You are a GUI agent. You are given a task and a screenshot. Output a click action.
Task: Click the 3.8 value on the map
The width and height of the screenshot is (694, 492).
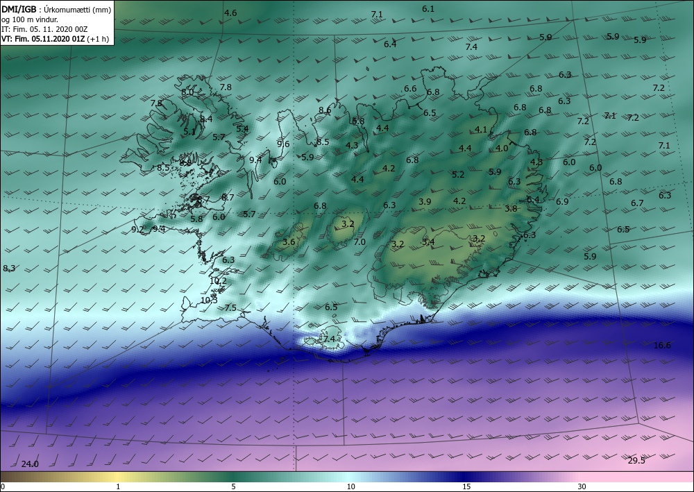pyautogui.click(x=511, y=208)
